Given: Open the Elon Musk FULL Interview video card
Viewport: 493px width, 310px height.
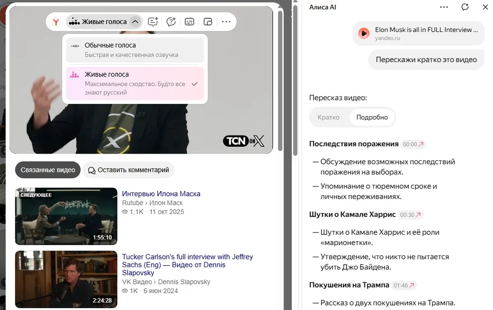Looking at the screenshot, I should [419, 33].
